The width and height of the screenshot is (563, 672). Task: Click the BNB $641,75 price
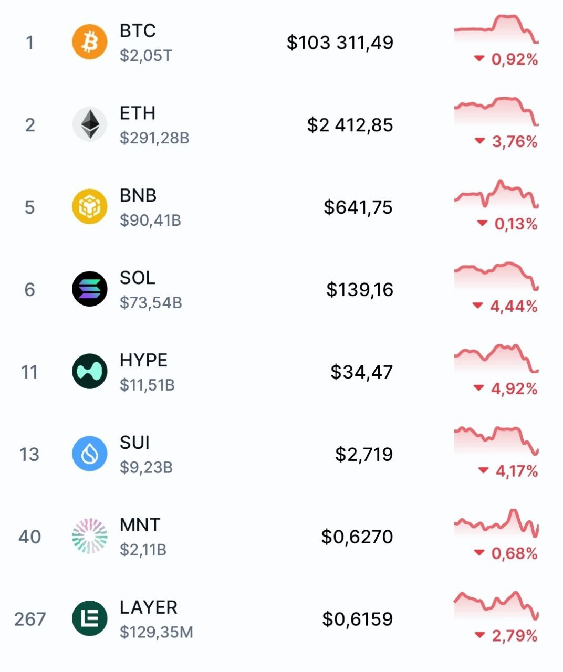click(x=358, y=207)
